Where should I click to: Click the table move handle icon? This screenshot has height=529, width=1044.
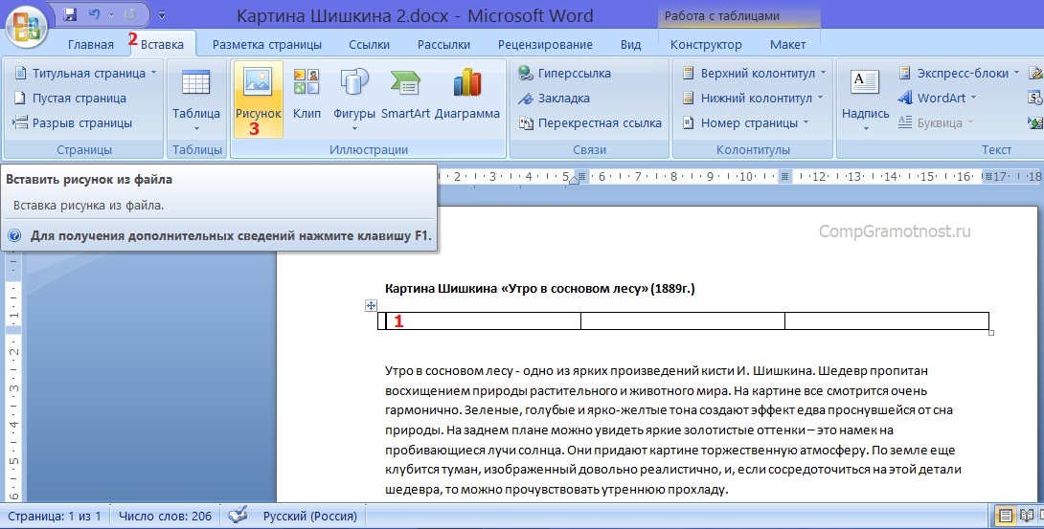point(371,306)
